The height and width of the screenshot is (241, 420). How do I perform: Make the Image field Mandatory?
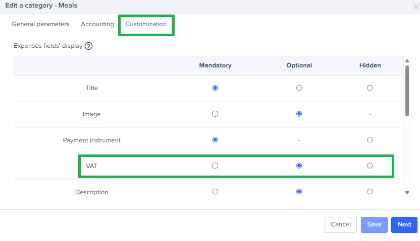click(215, 114)
